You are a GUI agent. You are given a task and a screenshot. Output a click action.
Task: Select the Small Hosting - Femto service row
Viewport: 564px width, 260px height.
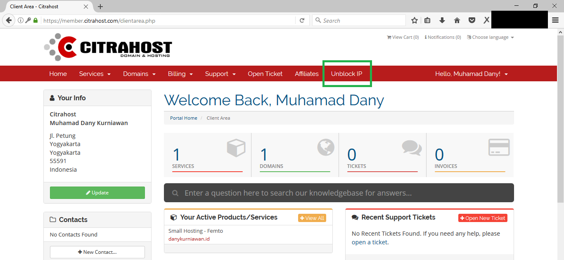248,235
